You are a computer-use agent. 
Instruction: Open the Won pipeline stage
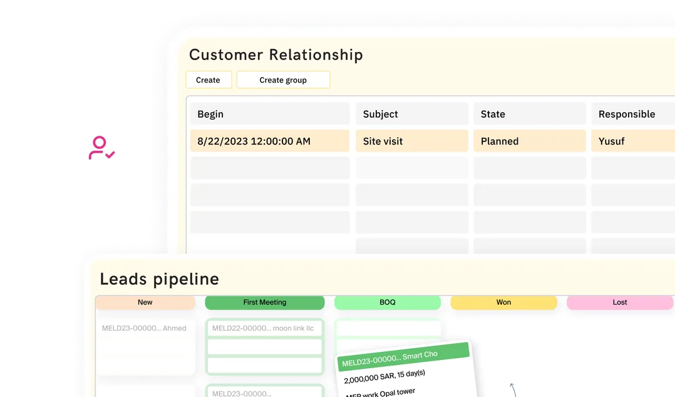[x=503, y=302]
